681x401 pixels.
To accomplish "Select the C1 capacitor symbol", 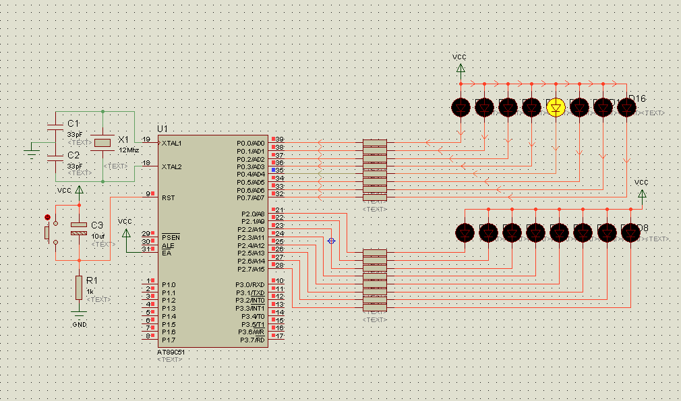I will (55, 127).
